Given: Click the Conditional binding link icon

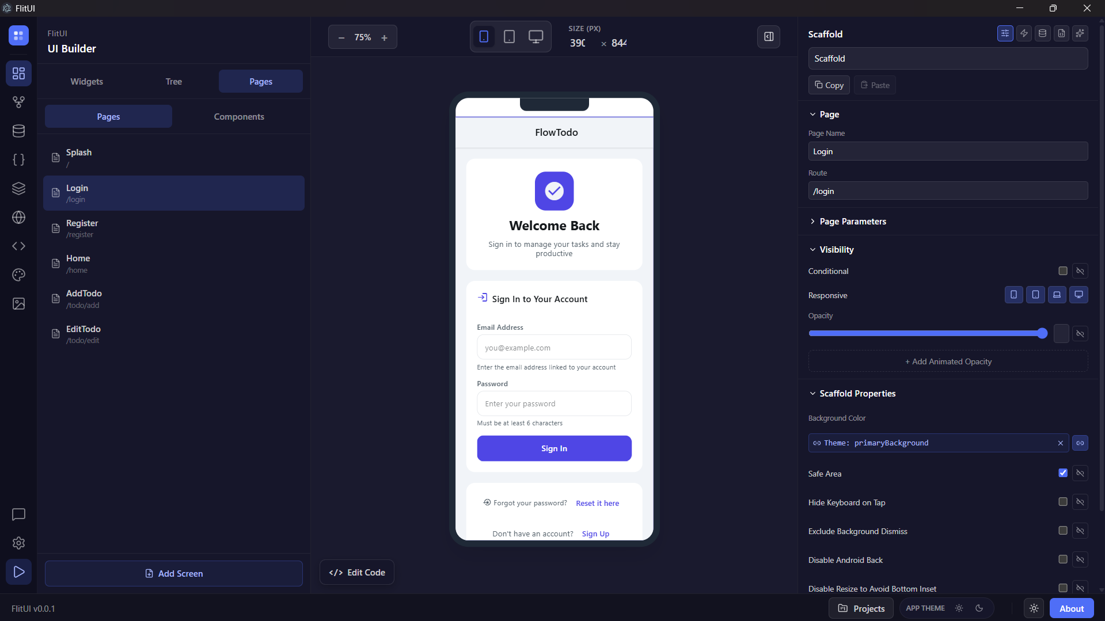Looking at the screenshot, I should coord(1080,271).
